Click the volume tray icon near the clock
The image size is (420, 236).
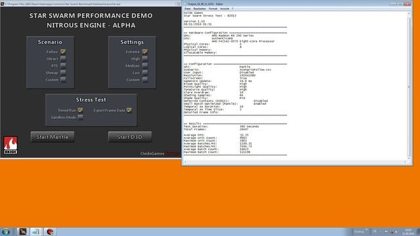point(396,231)
